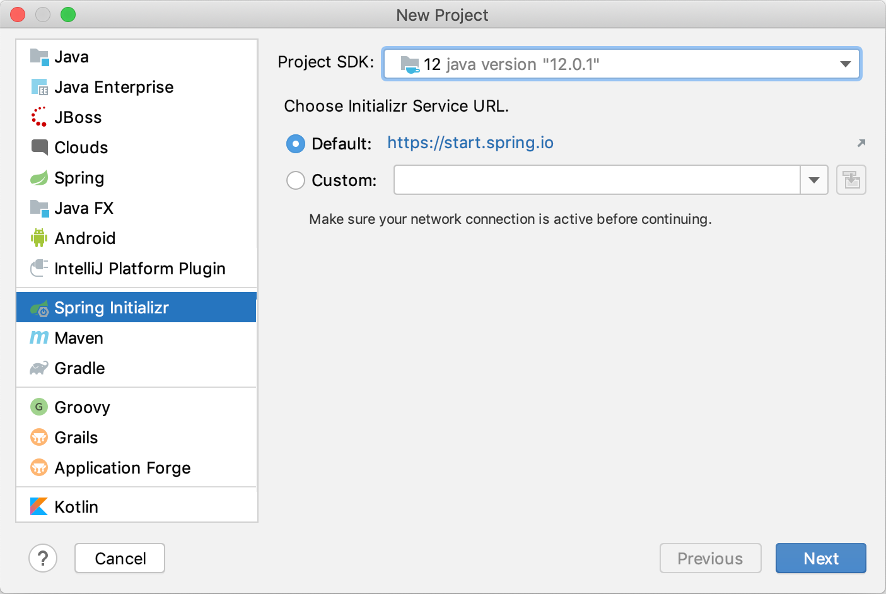This screenshot has height=594, width=886.
Task: Open the start.spring.io link
Action: (470, 143)
